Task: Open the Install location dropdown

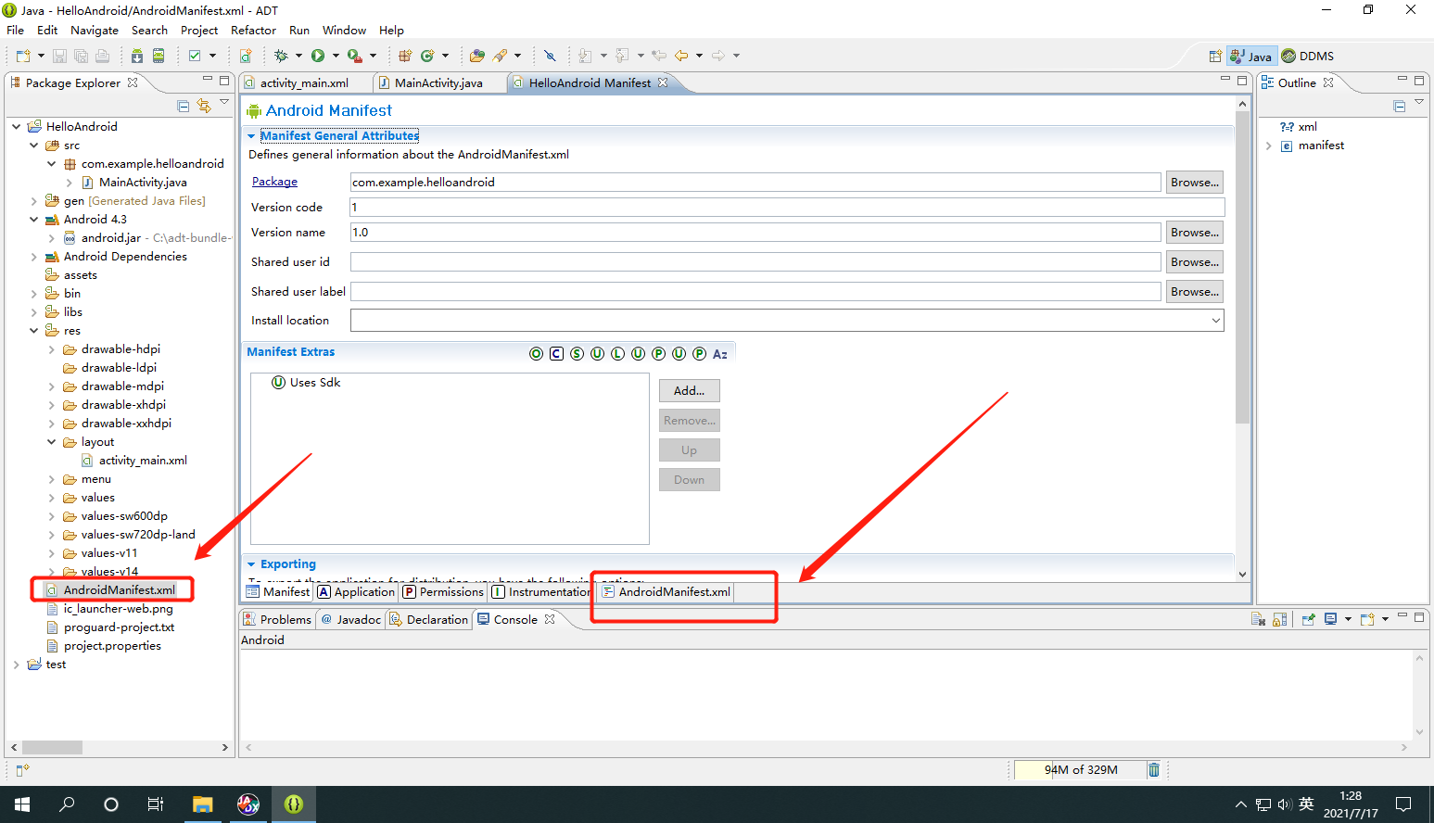Action: point(1215,321)
